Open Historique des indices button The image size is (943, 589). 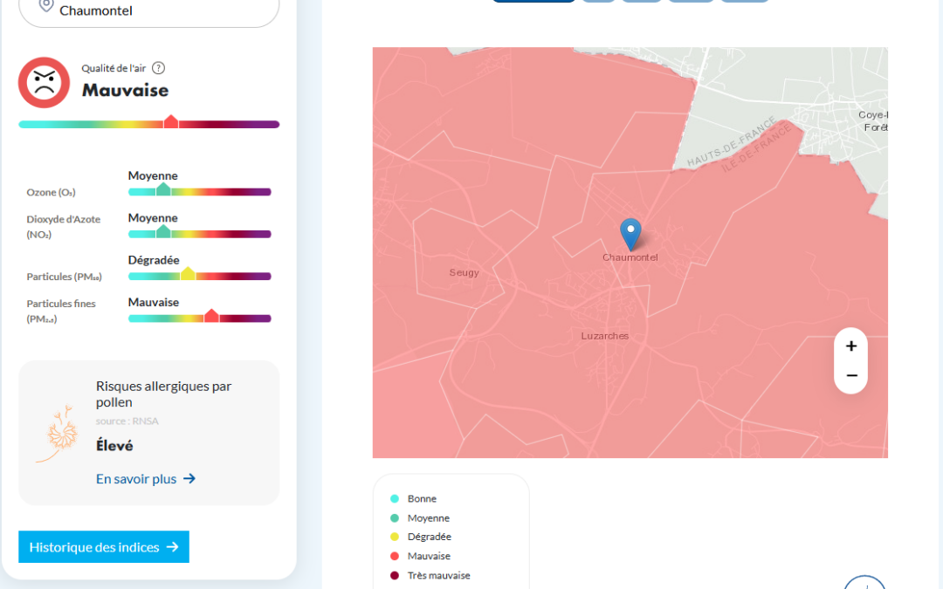pyautogui.click(x=104, y=547)
